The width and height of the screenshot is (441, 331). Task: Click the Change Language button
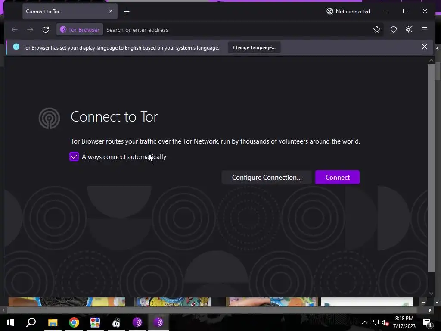pos(254,47)
